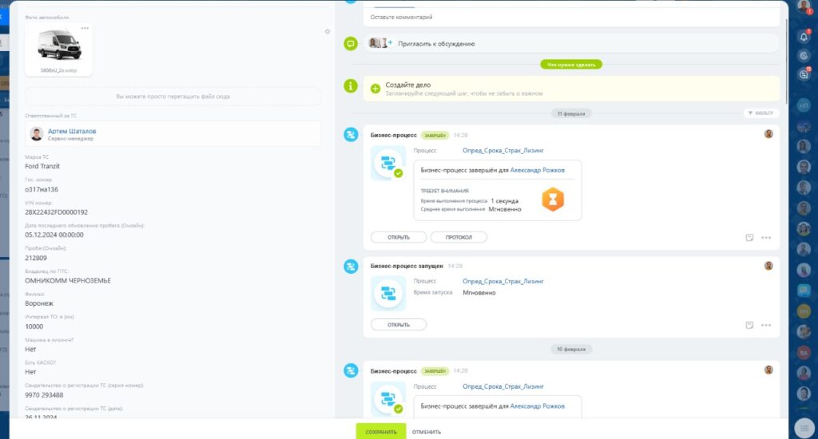This screenshot has width=818, height=439.
Task: Open process link in "Бизнес-процесс запущен" card
Action: click(503, 281)
